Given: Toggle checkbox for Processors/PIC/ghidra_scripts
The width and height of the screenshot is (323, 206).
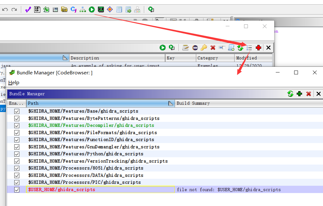Looking at the screenshot, I should [x=17, y=182].
